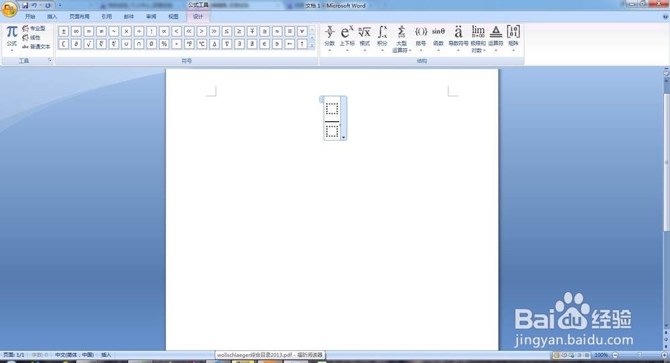
Task: Switch to the 开始 Home tab
Action: 30,17
